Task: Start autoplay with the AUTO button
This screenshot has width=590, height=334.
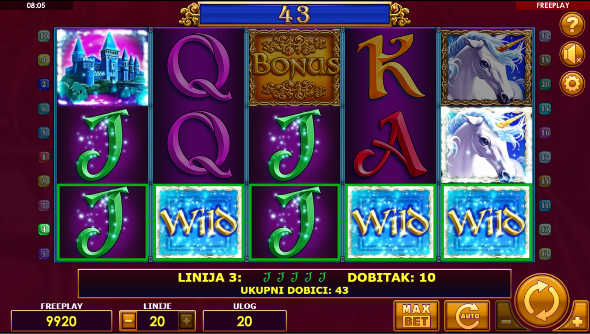Action: 467,316
